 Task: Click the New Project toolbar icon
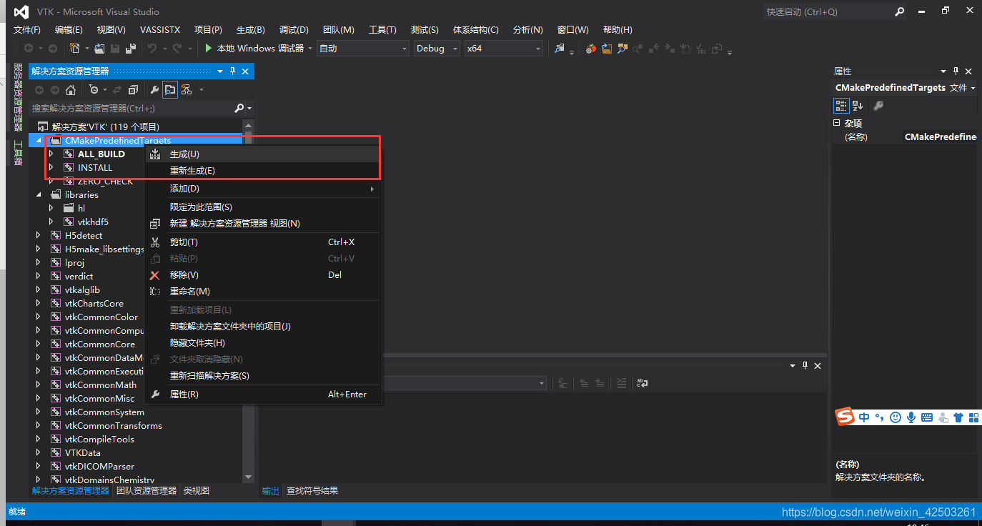74,49
